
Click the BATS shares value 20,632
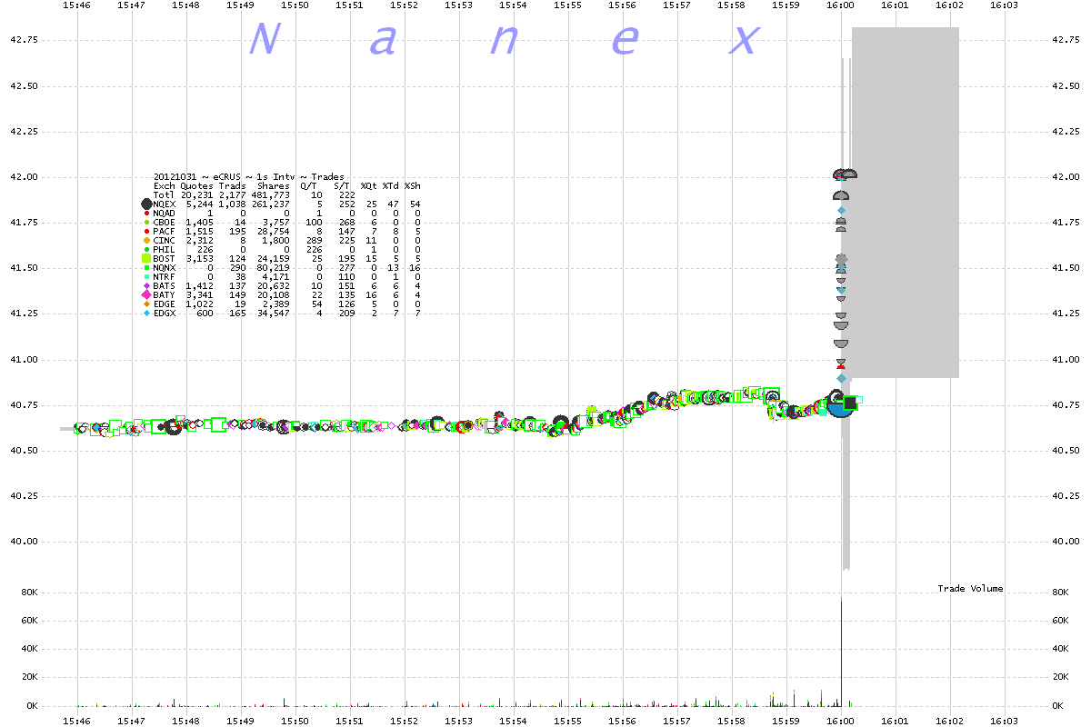pos(274,285)
